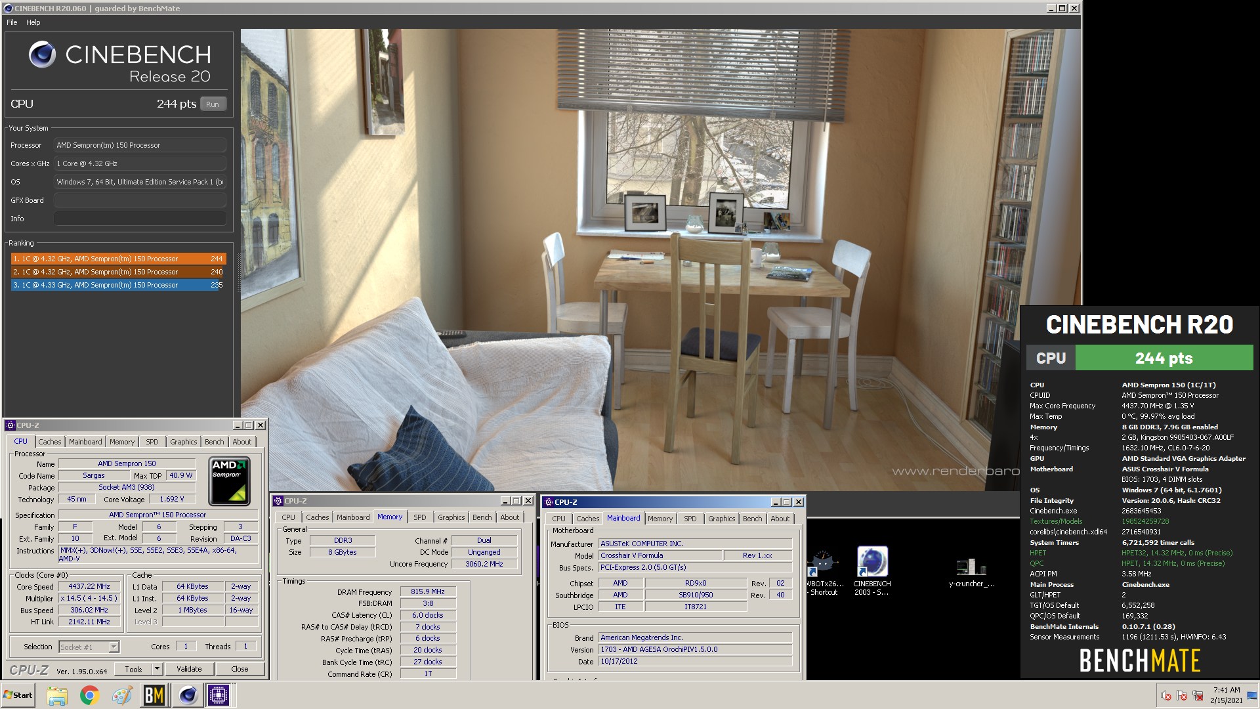Click the Uncore Frequency value 3060.2 MHz
The width and height of the screenshot is (1260, 709).
pos(484,564)
